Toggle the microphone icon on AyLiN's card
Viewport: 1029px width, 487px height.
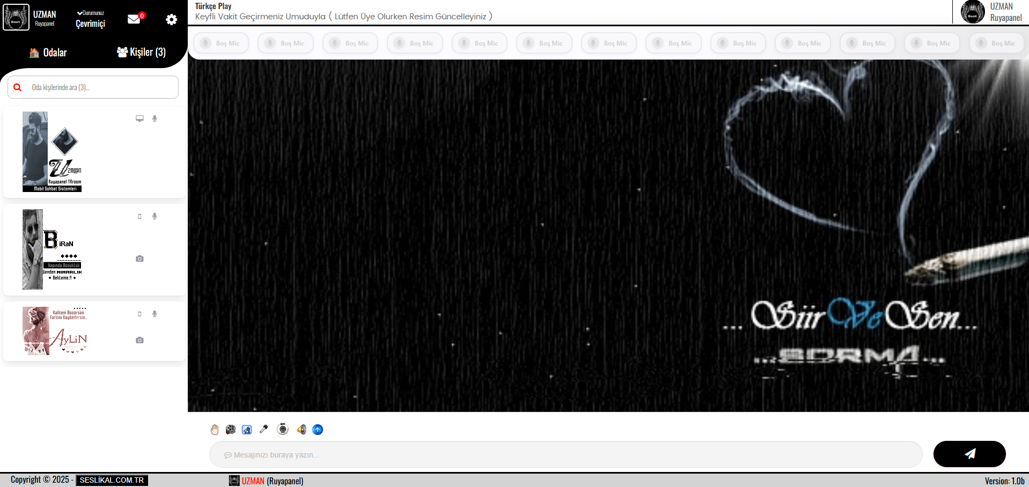pyautogui.click(x=155, y=314)
